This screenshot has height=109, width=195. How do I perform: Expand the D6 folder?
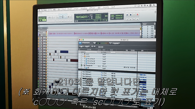point(84,68)
